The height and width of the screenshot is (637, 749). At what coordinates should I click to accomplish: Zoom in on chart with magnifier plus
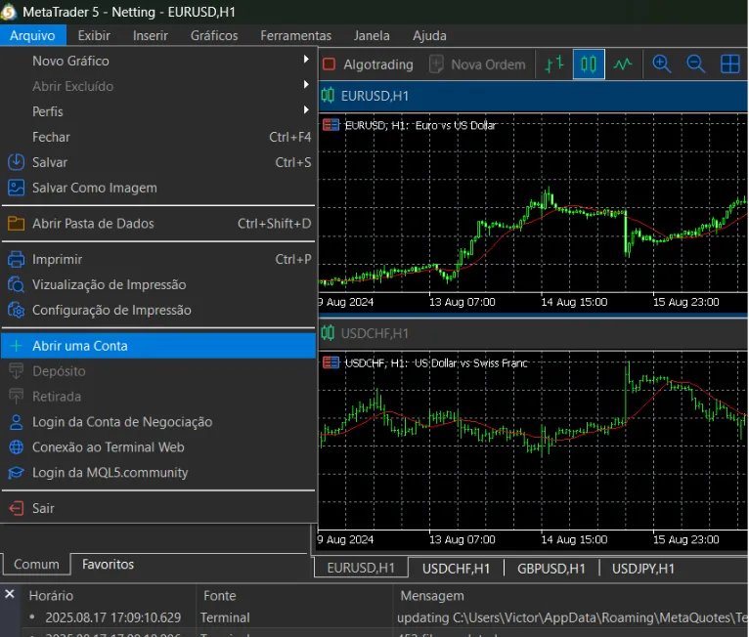(662, 64)
